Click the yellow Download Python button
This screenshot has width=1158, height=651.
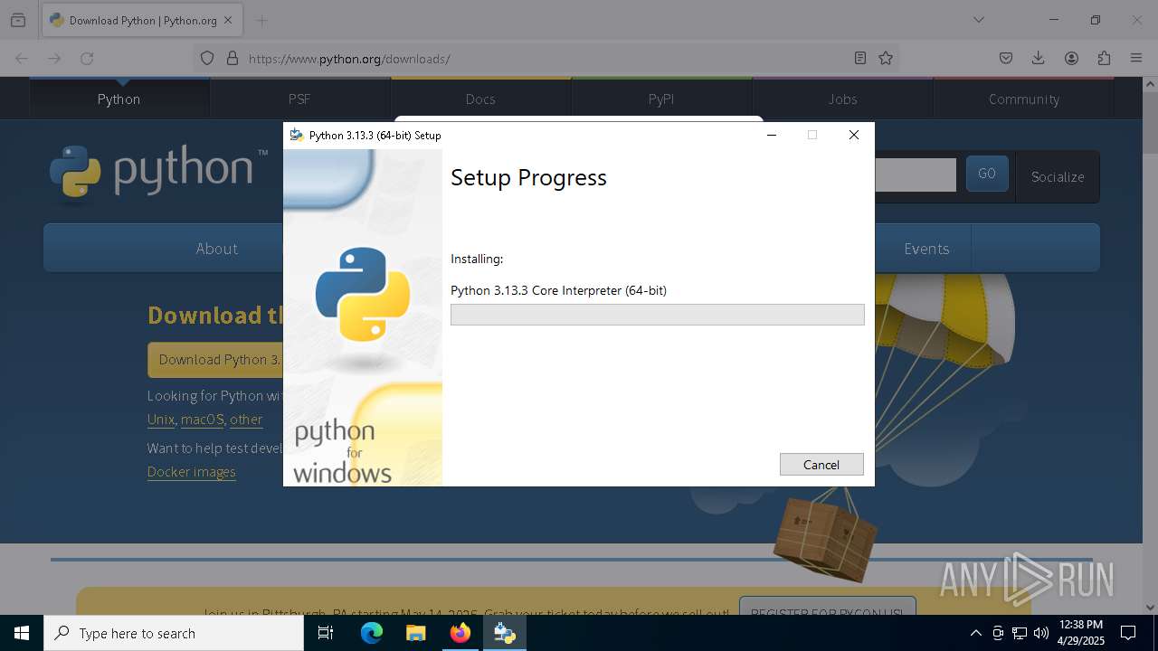click(x=216, y=360)
